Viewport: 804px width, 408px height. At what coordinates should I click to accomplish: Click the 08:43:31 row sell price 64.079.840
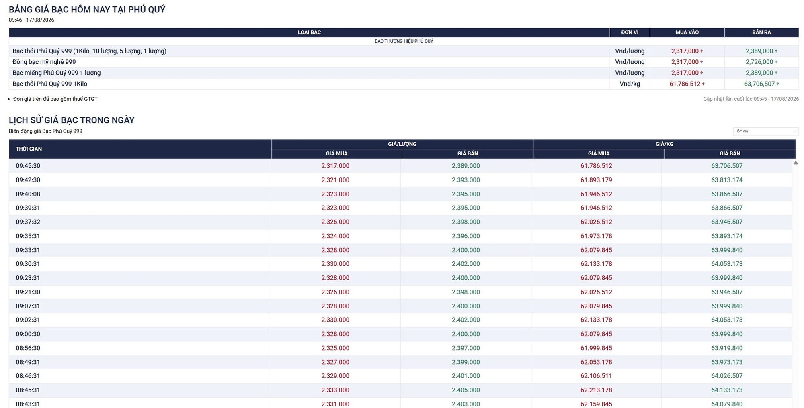pos(727,404)
